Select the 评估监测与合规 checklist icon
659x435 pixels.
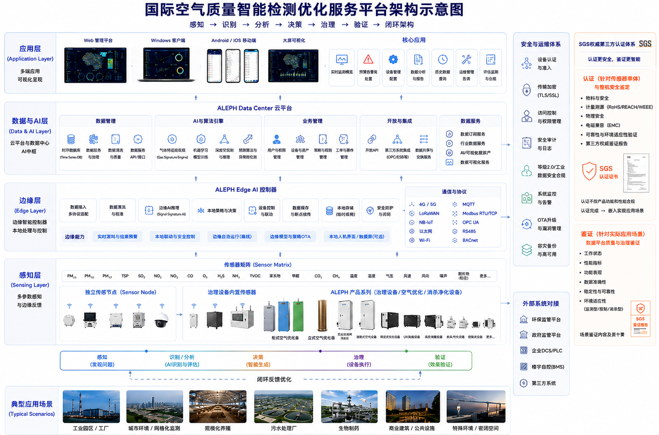click(490, 59)
